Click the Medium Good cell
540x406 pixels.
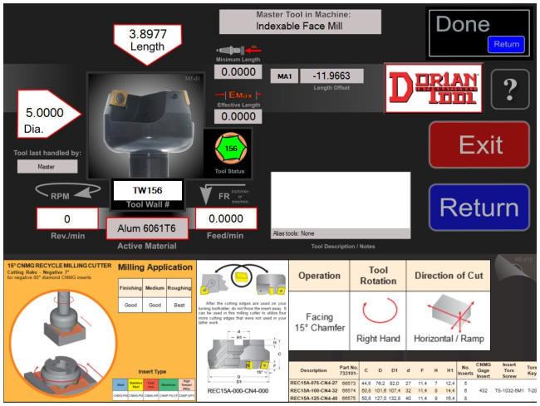(x=155, y=306)
